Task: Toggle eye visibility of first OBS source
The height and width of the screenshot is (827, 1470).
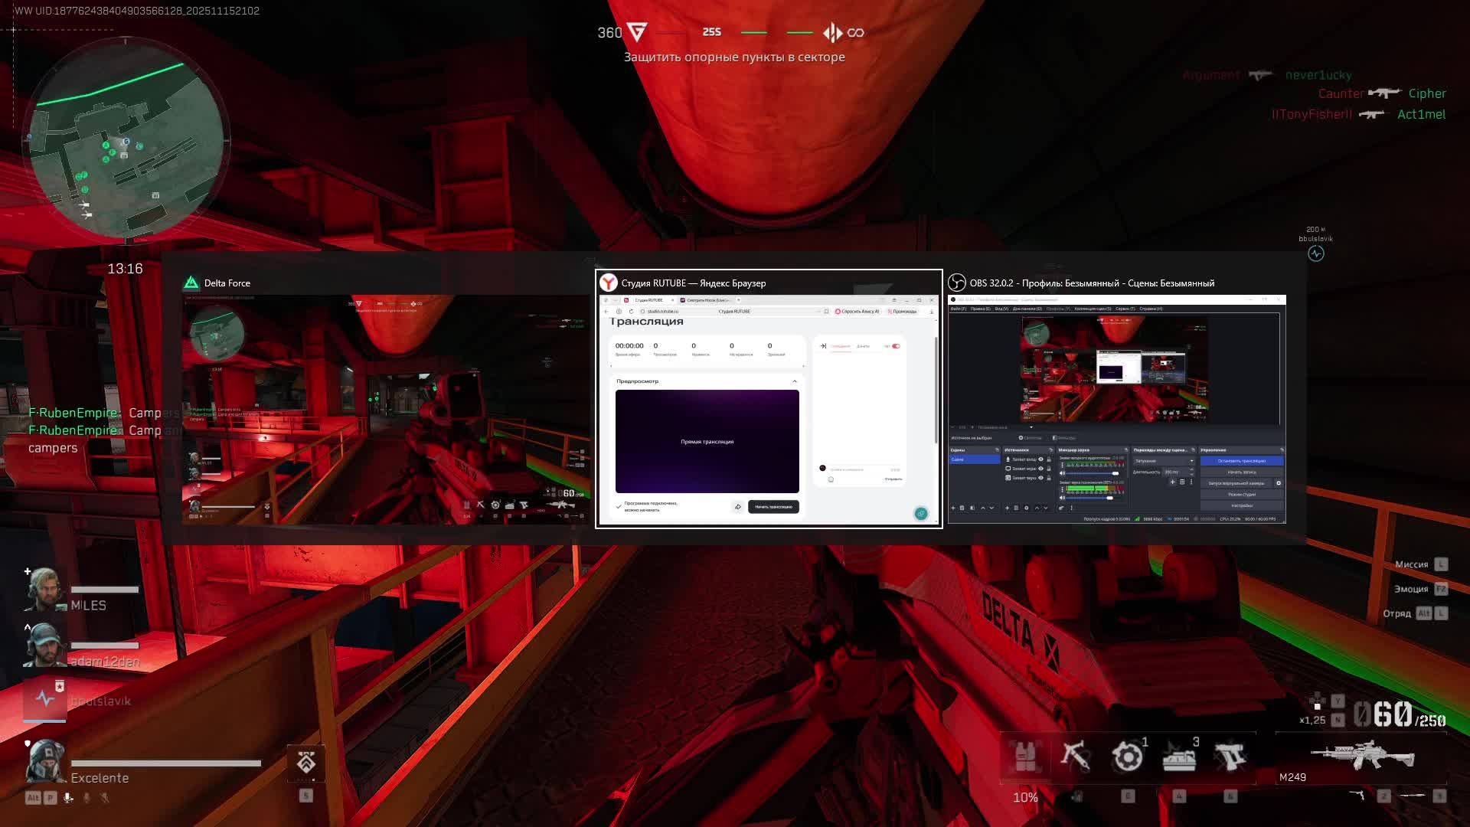Action: point(1040,459)
